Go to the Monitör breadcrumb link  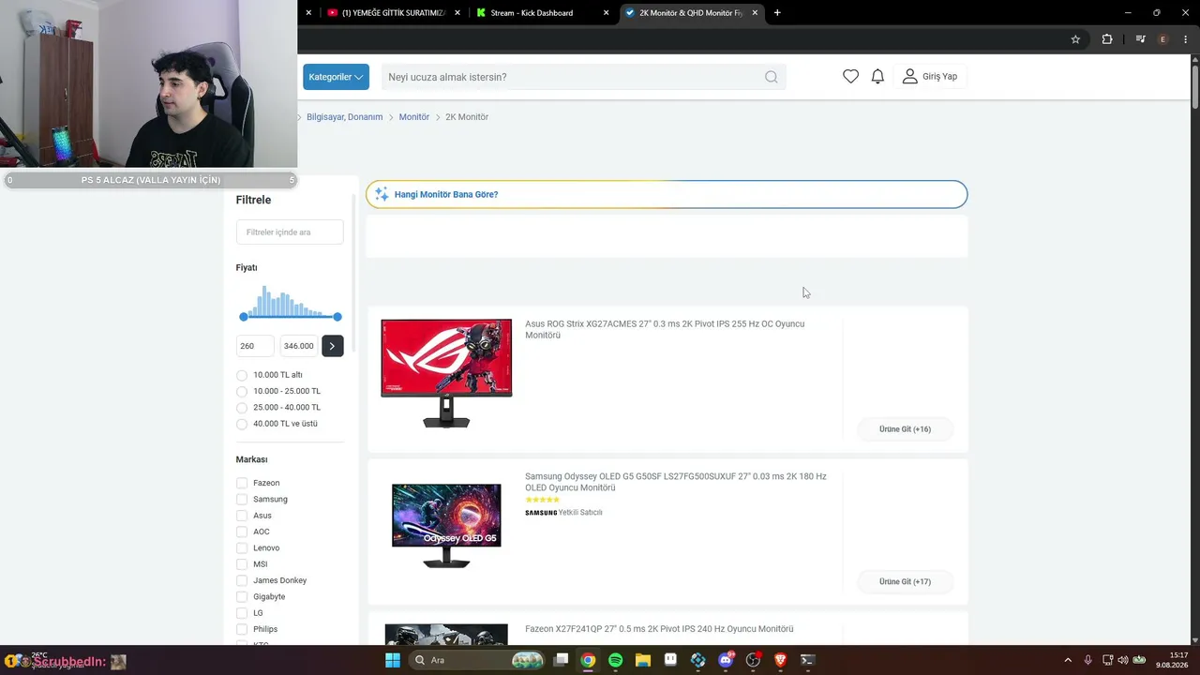(414, 117)
